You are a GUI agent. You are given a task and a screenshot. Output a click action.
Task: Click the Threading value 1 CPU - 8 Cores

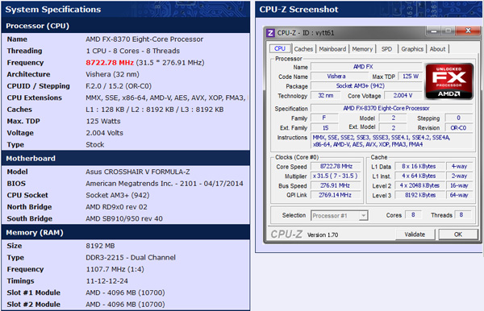point(133,51)
